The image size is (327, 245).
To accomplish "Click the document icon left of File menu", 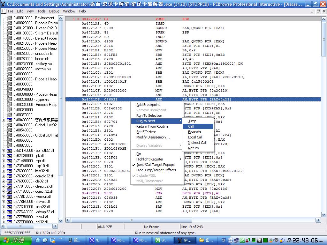I will coord(4,11).
